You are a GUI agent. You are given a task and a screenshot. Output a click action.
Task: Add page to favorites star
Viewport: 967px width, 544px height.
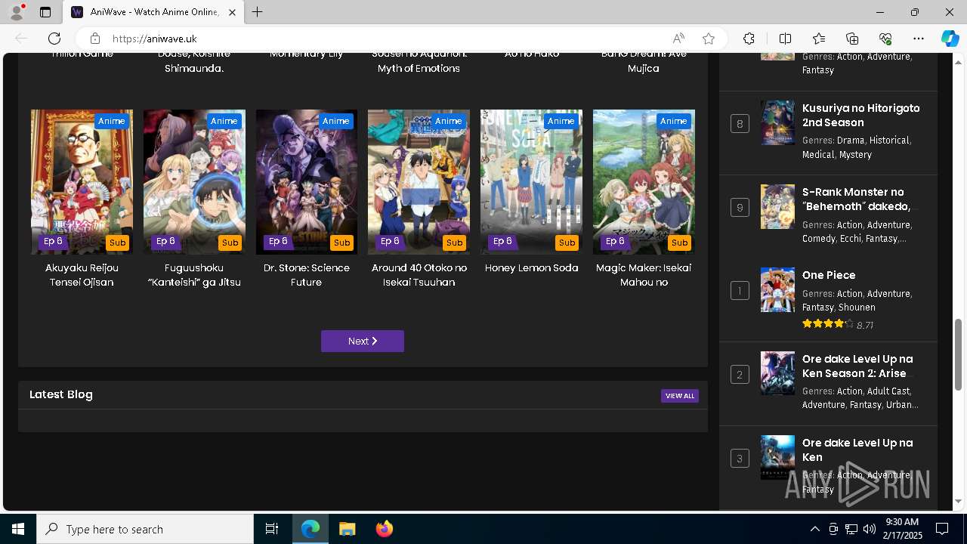click(709, 39)
